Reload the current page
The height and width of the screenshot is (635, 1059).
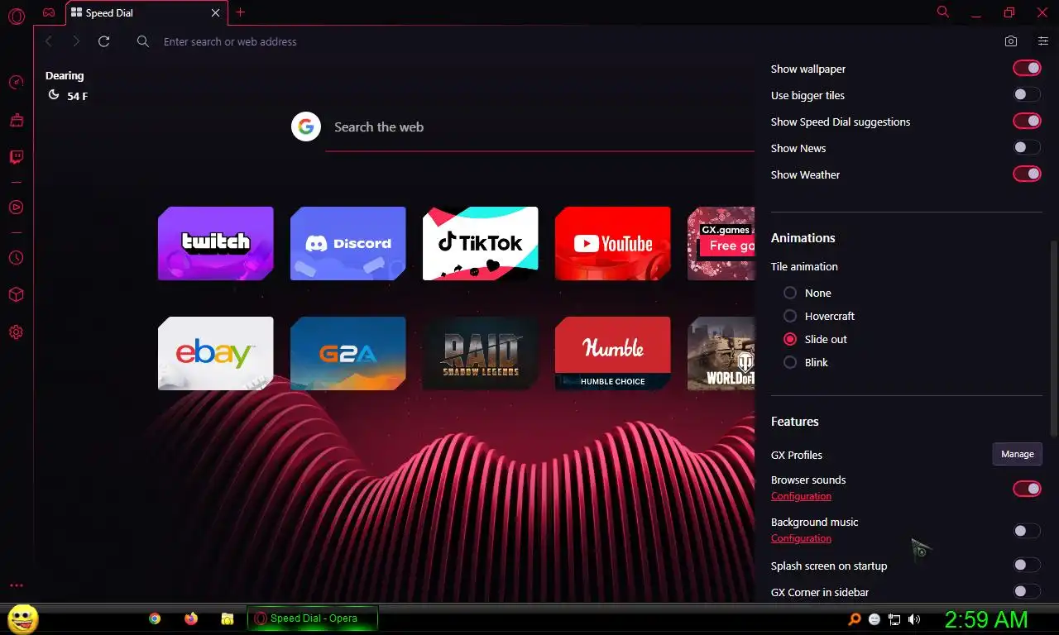tap(103, 41)
